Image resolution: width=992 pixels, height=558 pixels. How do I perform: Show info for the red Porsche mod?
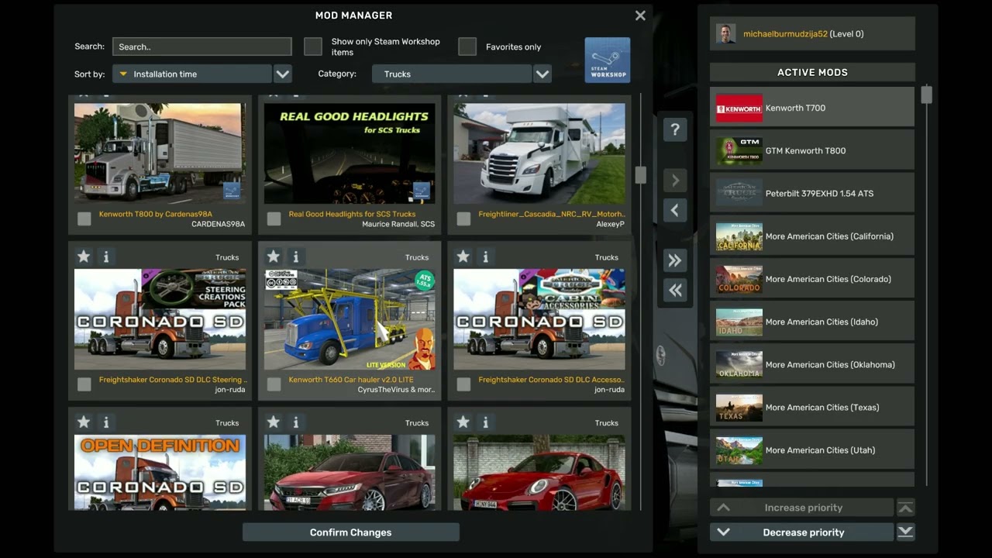pyautogui.click(x=486, y=422)
